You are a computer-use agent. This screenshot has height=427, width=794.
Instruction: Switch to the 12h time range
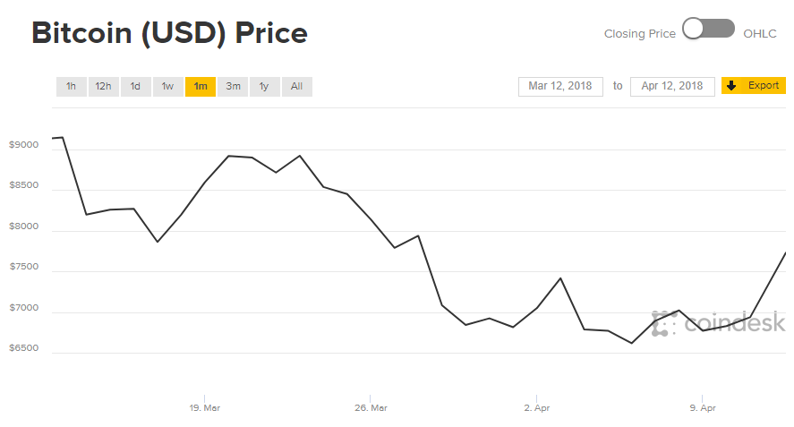click(103, 87)
